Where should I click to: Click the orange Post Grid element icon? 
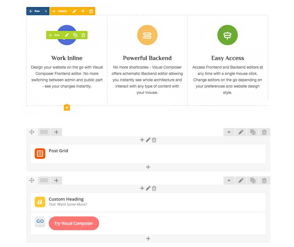[x=40, y=154]
